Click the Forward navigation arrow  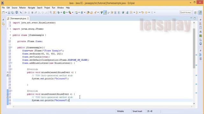(x=152, y=13)
